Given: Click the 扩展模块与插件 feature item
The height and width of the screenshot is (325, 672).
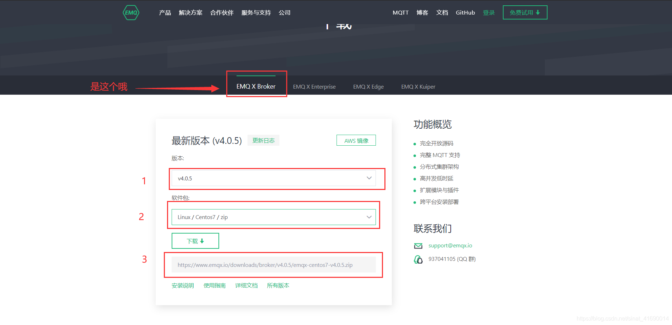Looking at the screenshot, I should [439, 190].
